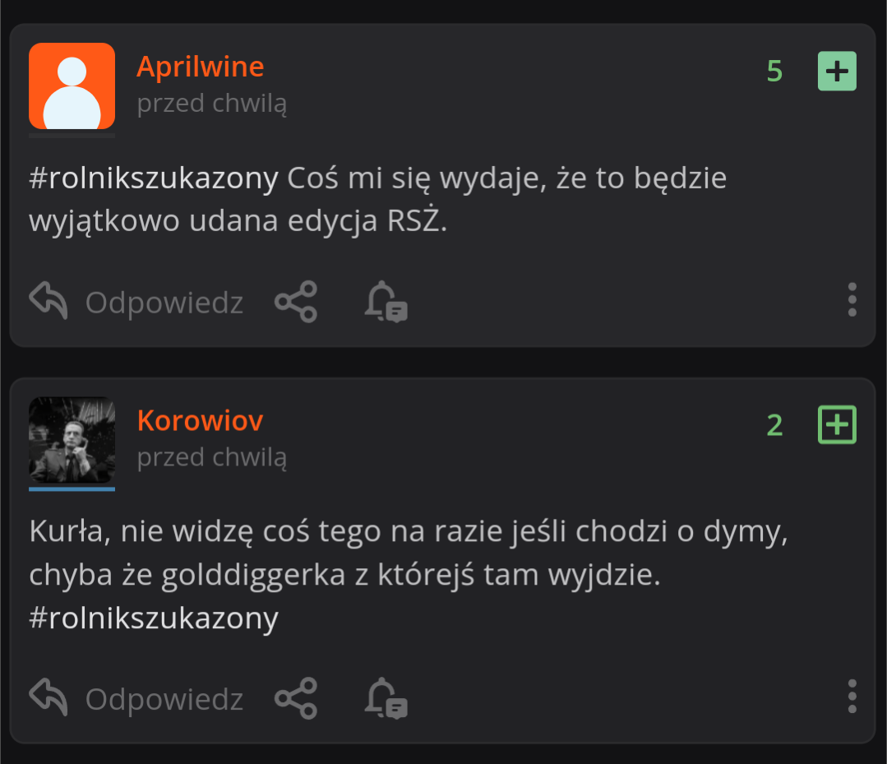
Task: Open the three-dot menu on Korowiov's post
Action: click(852, 697)
